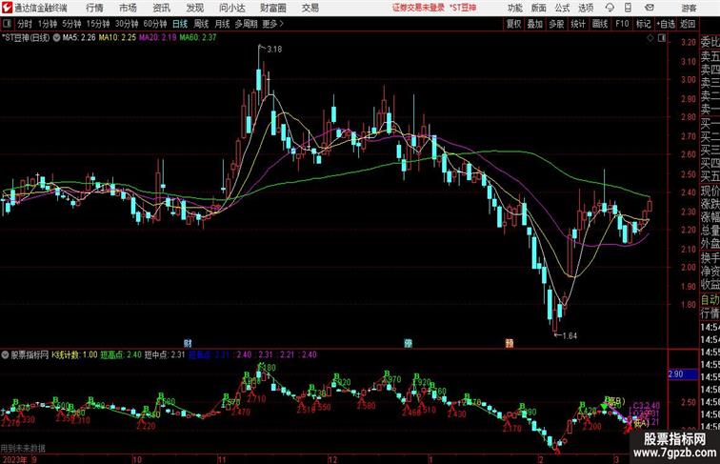This screenshot has height=464, width=720.
Task: Open the 资讯 menu
Action: (161, 8)
